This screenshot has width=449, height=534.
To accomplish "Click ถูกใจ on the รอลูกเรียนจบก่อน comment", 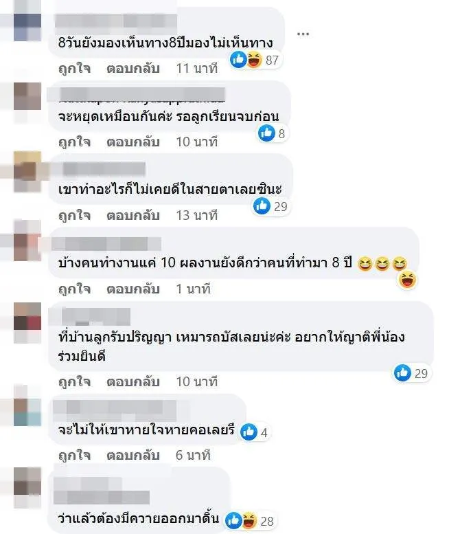I will [x=75, y=142].
